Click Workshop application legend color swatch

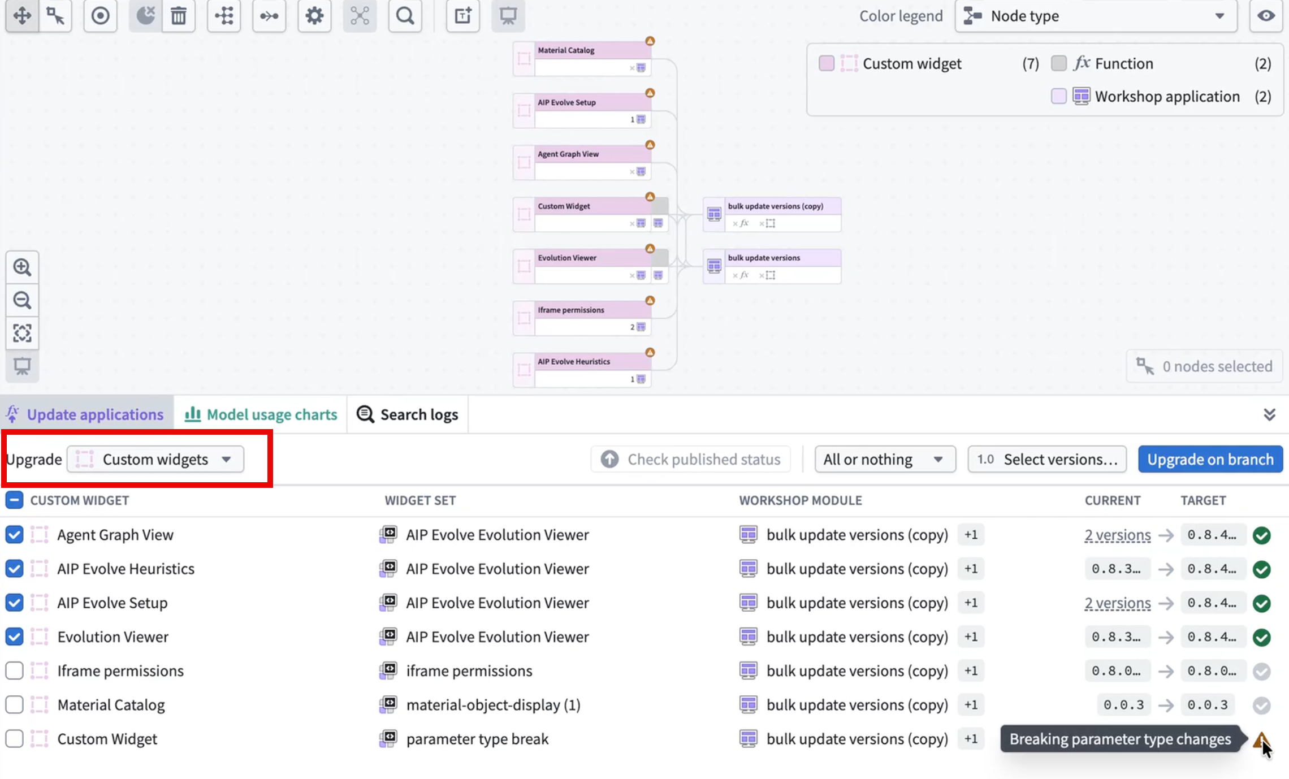pos(1059,96)
